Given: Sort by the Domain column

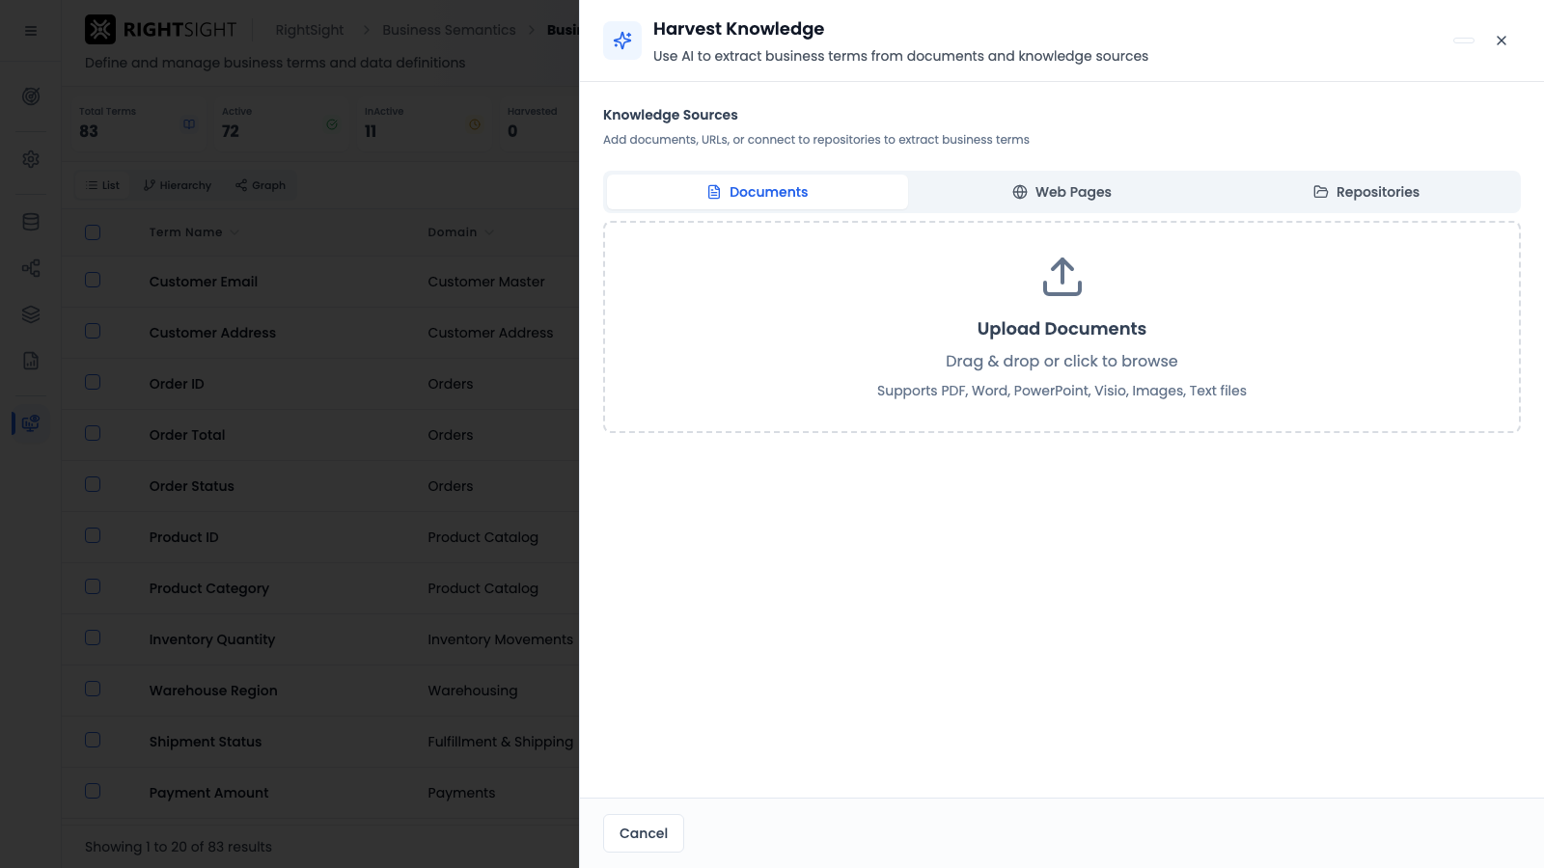Looking at the screenshot, I should pos(461,232).
